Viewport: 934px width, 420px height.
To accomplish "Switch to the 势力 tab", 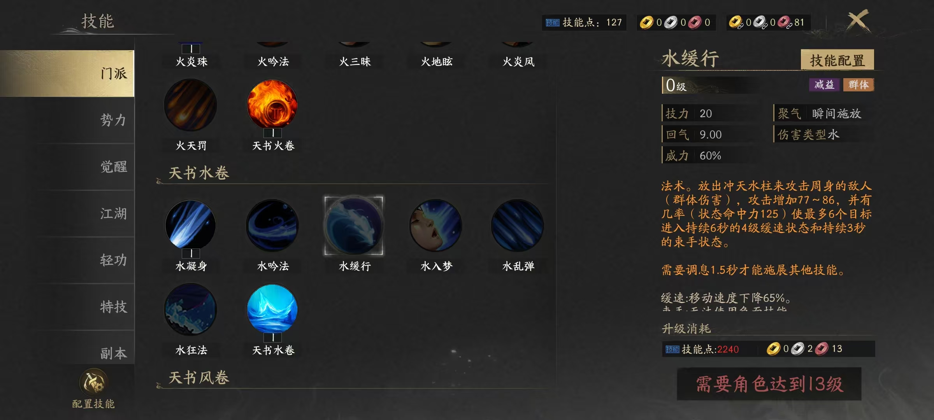I will tap(114, 120).
